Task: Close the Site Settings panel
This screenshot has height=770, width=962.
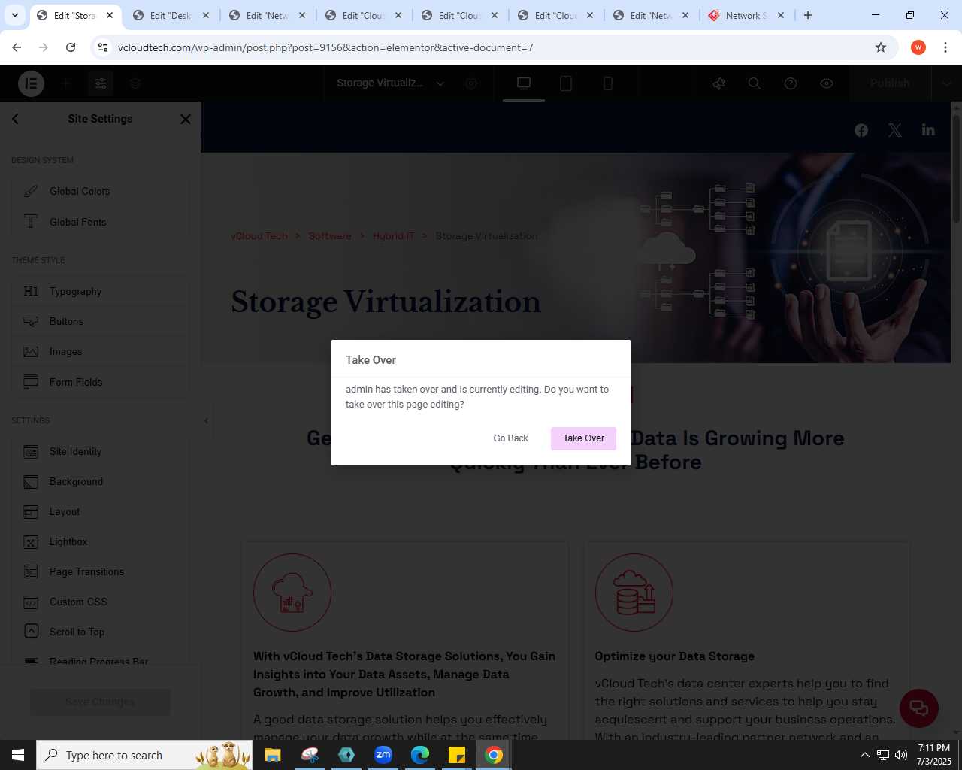Action: [186, 119]
